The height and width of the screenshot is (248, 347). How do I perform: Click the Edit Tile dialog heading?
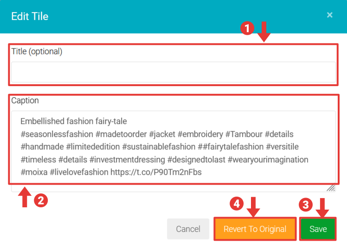(x=30, y=16)
